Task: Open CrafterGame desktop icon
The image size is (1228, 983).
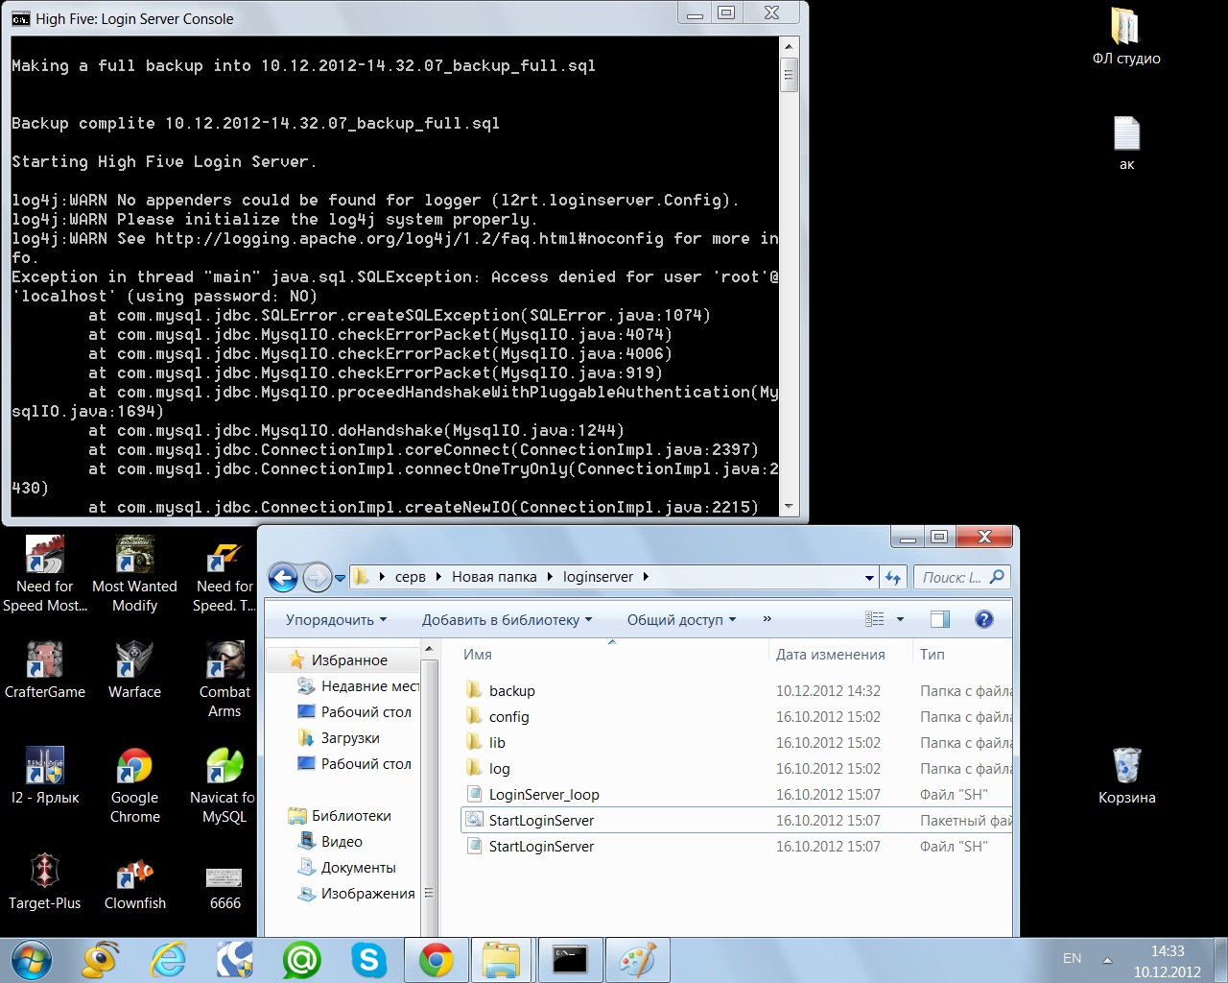Action: click(x=44, y=669)
